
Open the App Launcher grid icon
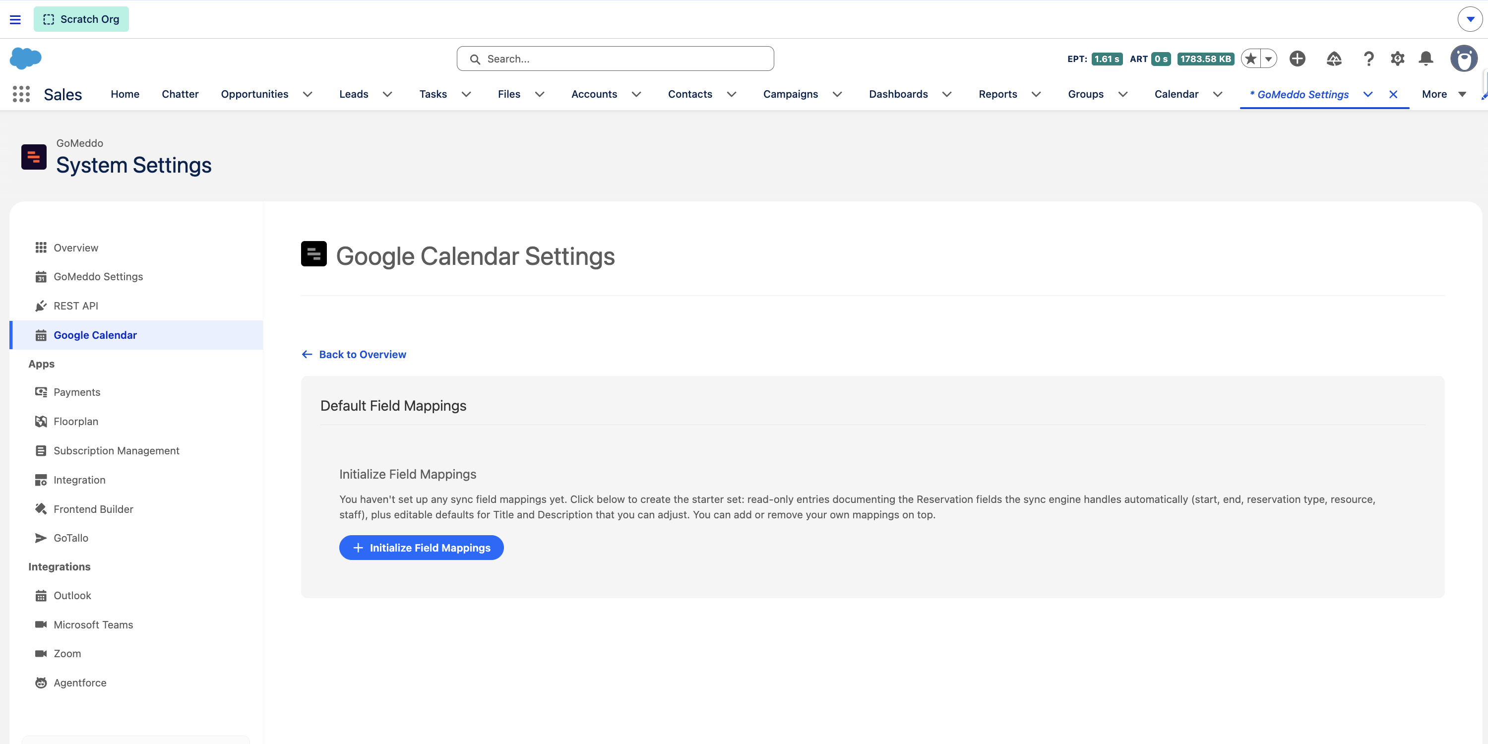(21, 94)
